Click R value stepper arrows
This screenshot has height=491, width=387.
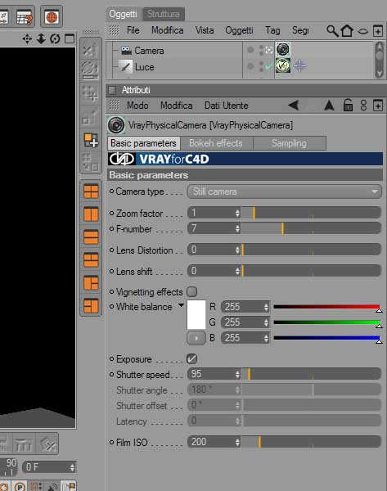266,307
